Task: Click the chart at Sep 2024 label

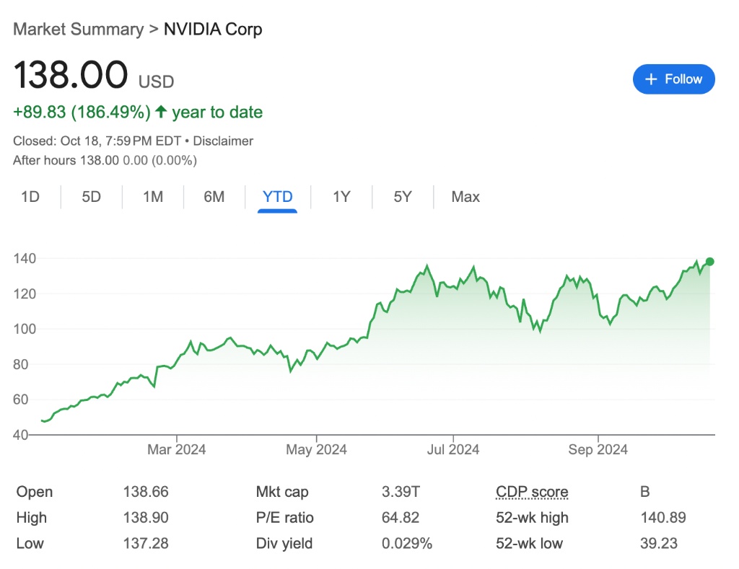Action: coord(598,450)
